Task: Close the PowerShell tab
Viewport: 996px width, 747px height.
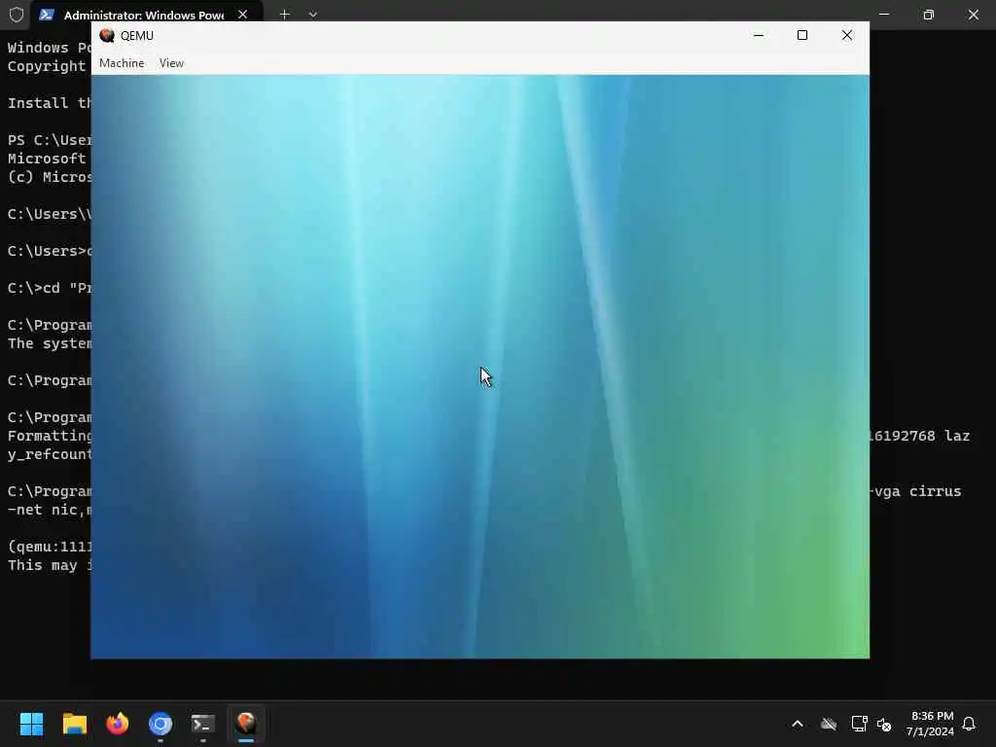Action: pos(242,15)
